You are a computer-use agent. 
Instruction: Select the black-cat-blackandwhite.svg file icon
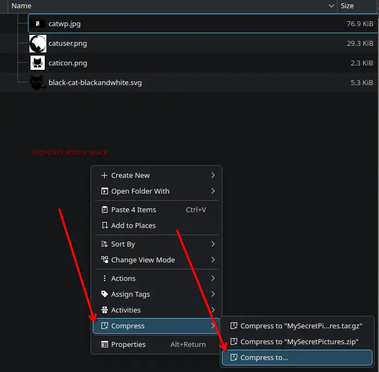point(38,83)
